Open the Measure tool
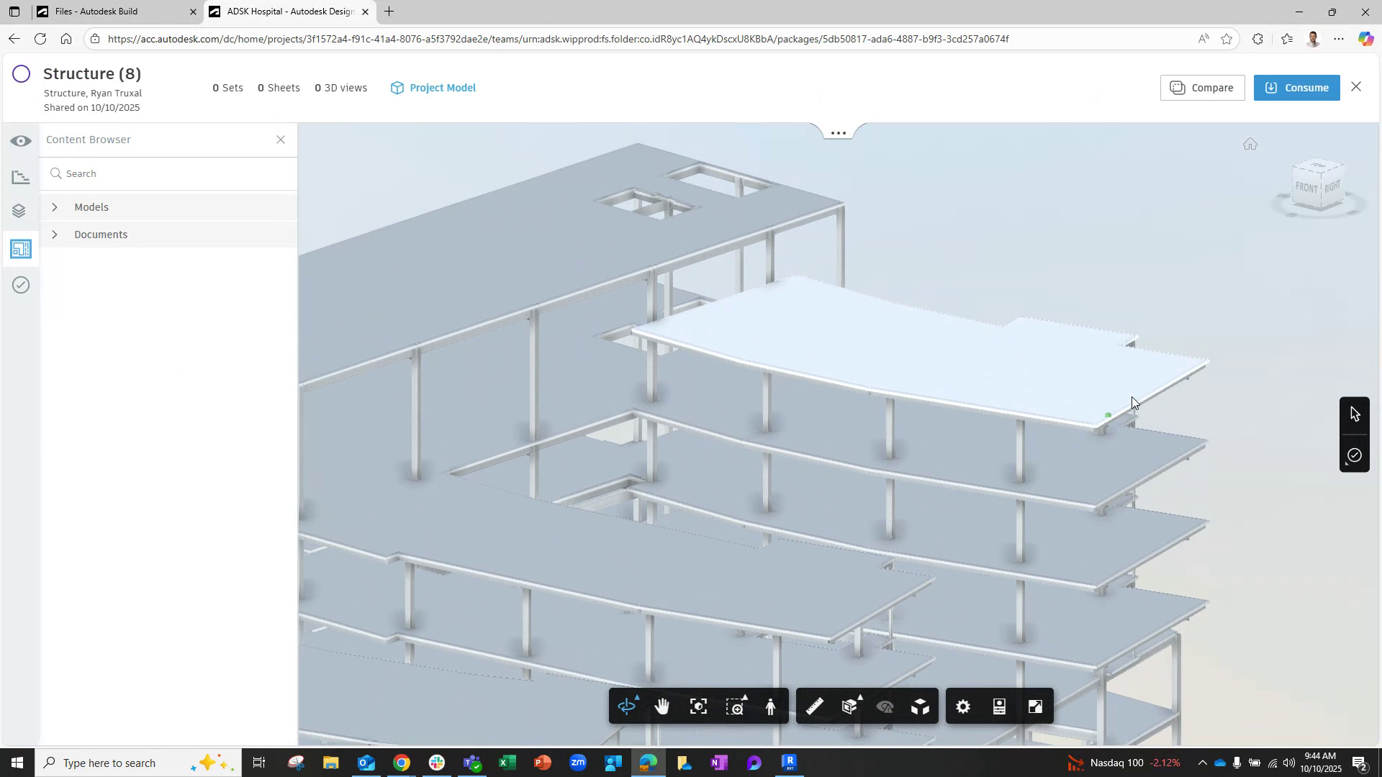 (814, 706)
